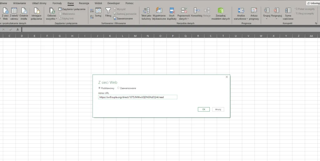This screenshot has width=320, height=161.
Task: Expand Poprawność danych dropdown arrow
Action: [x=188, y=19]
